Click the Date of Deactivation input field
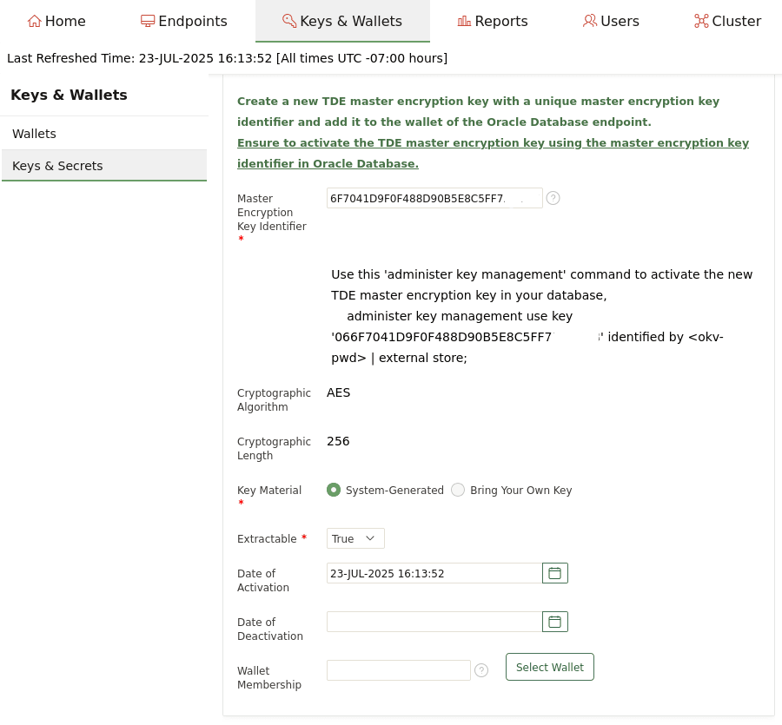Screen dimensions: 782x725 click(434, 622)
